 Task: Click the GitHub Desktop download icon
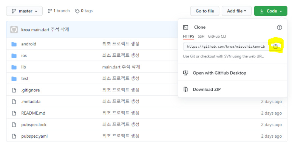tap(186, 73)
